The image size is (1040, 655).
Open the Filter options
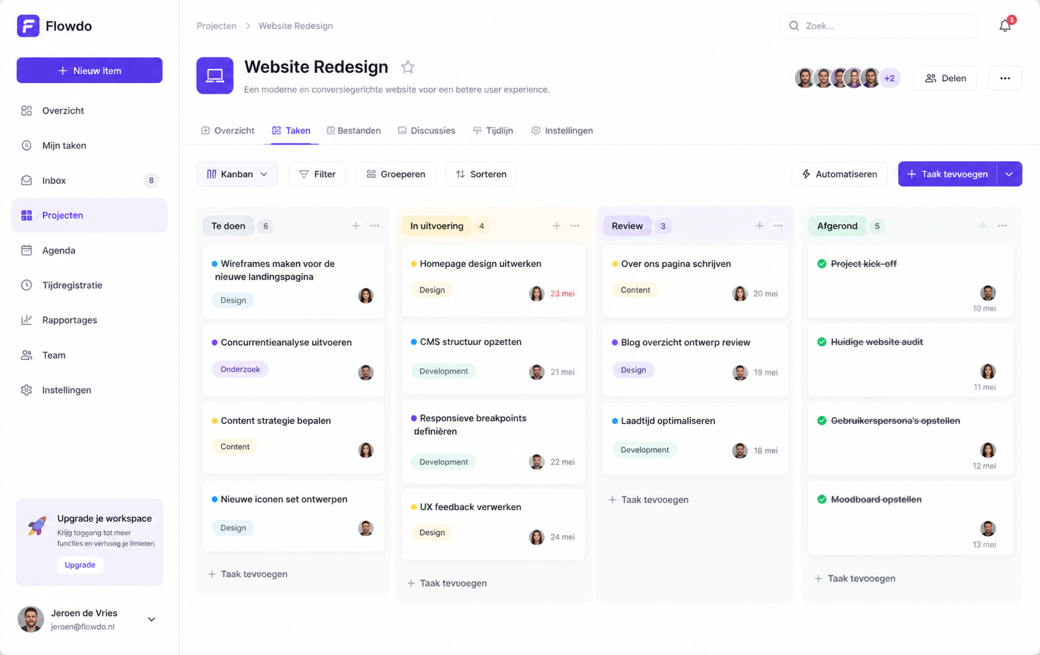[317, 174]
